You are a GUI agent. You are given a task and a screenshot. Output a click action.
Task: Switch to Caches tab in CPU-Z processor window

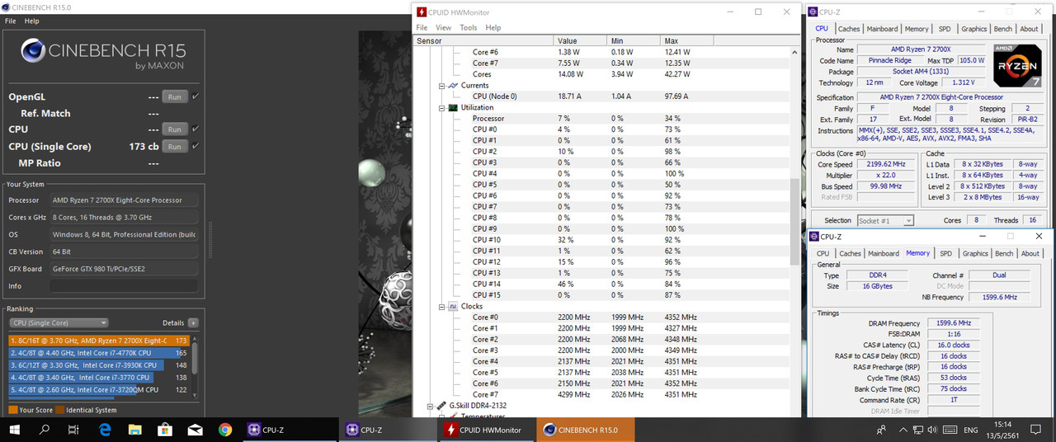[x=849, y=29]
